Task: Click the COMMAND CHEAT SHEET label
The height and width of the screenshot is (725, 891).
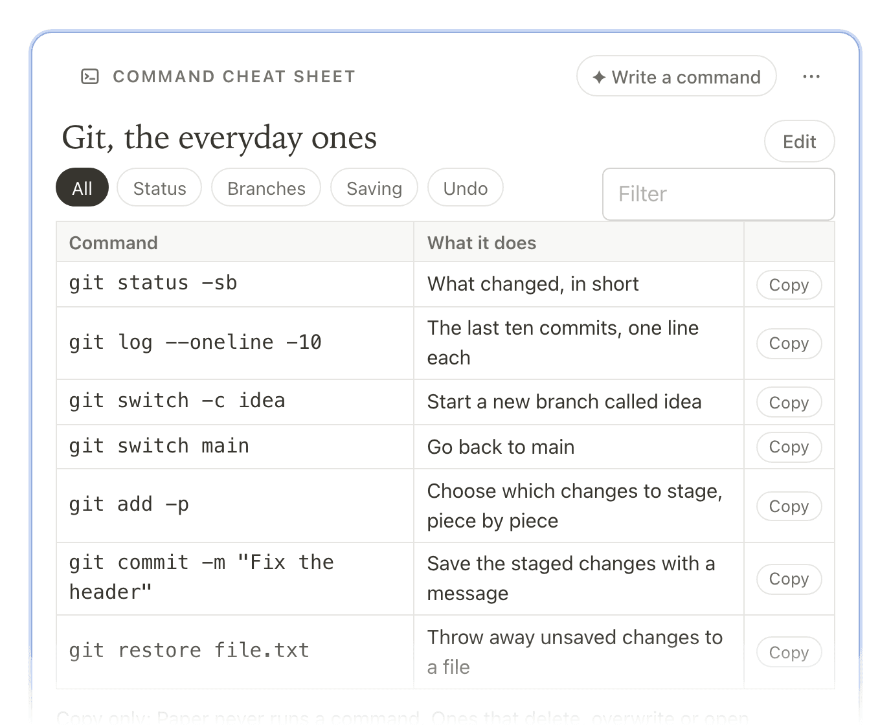Action: (234, 76)
